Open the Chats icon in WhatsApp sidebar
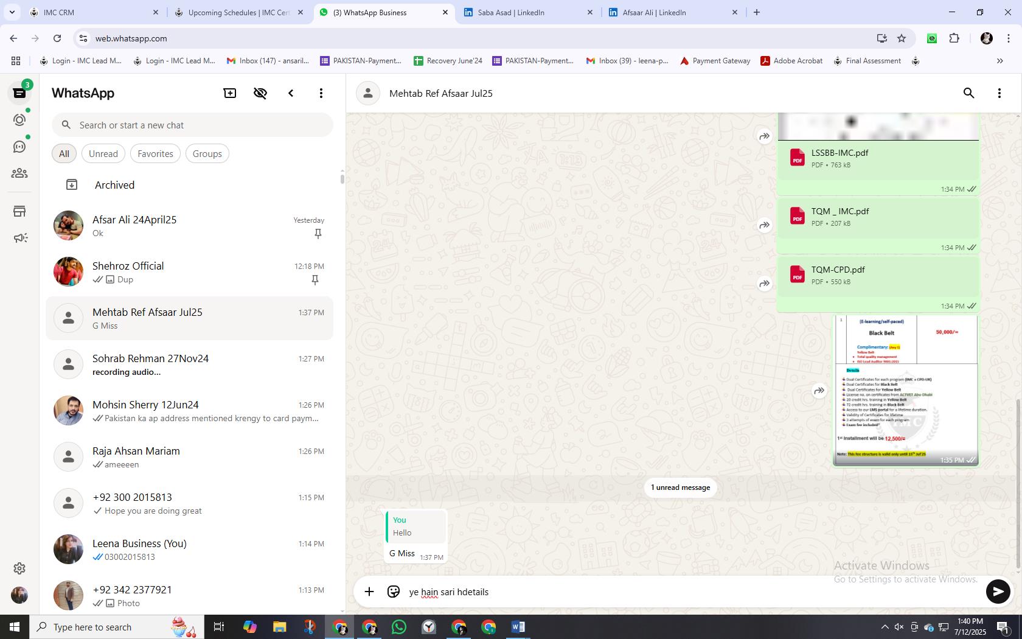 [19, 93]
